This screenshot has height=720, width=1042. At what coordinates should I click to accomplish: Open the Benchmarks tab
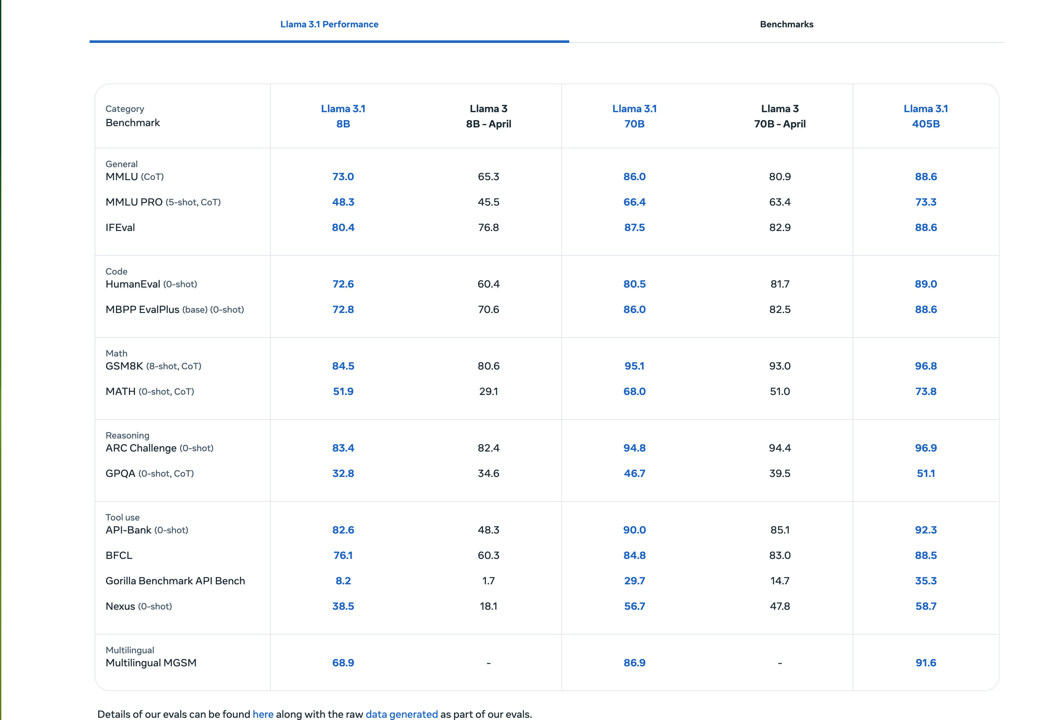click(787, 24)
